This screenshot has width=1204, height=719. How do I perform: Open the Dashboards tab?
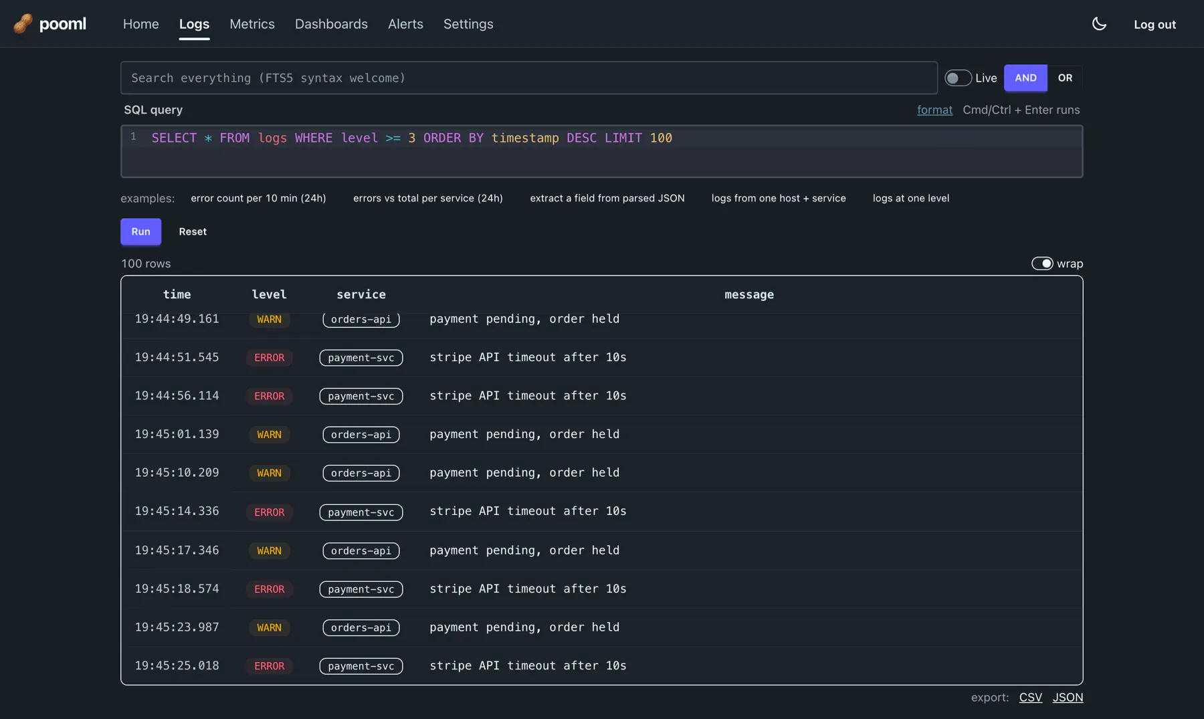(x=331, y=24)
